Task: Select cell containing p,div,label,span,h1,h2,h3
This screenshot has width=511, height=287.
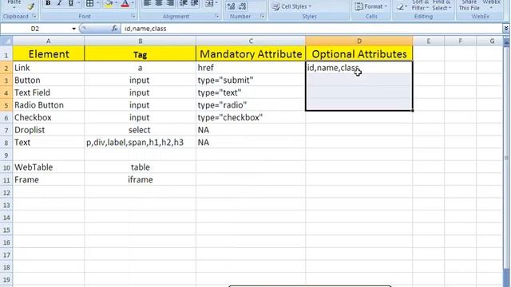Action: (x=141, y=142)
